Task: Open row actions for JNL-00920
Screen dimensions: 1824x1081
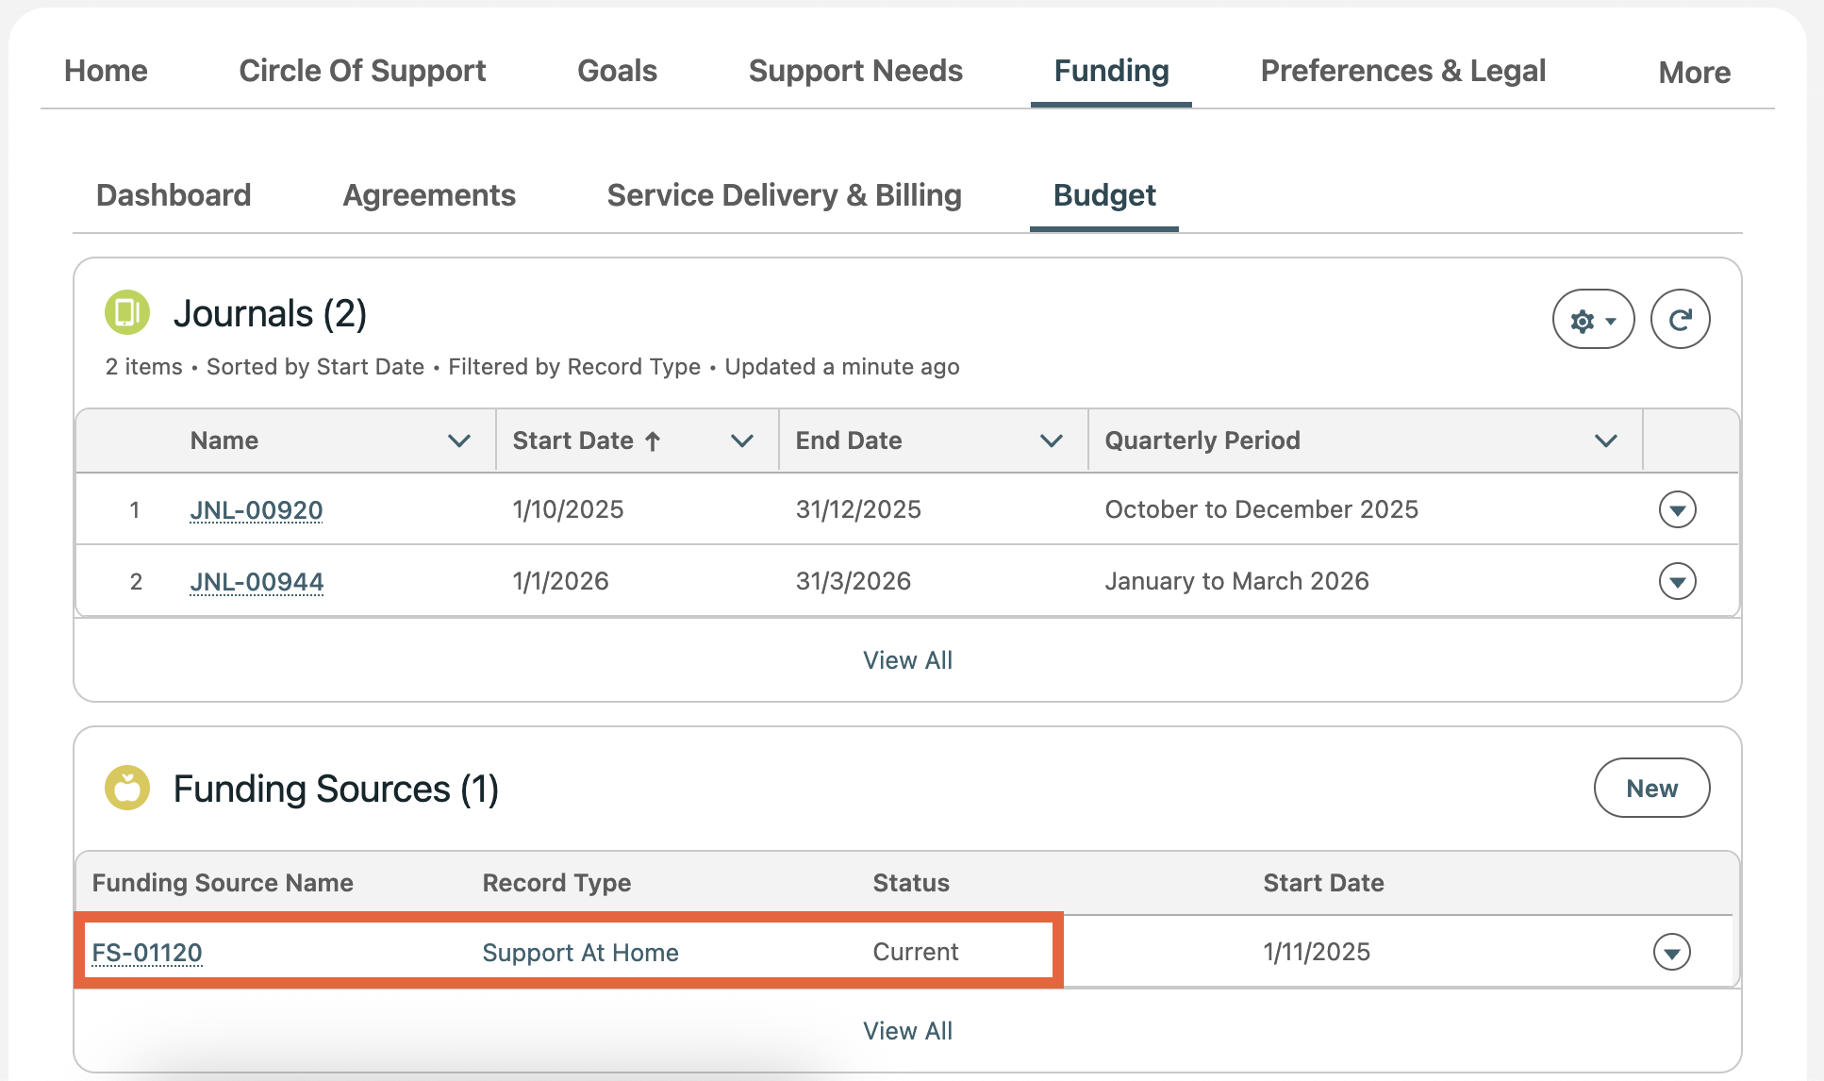Action: [1677, 509]
